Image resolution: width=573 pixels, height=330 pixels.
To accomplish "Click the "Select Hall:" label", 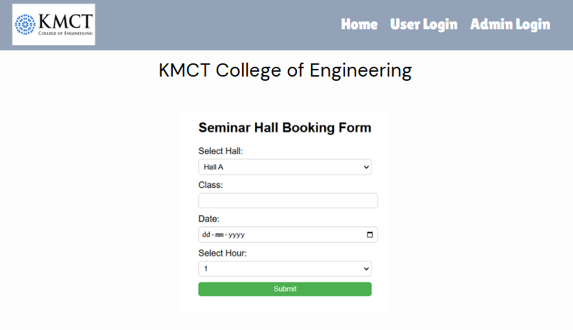I will pos(220,151).
